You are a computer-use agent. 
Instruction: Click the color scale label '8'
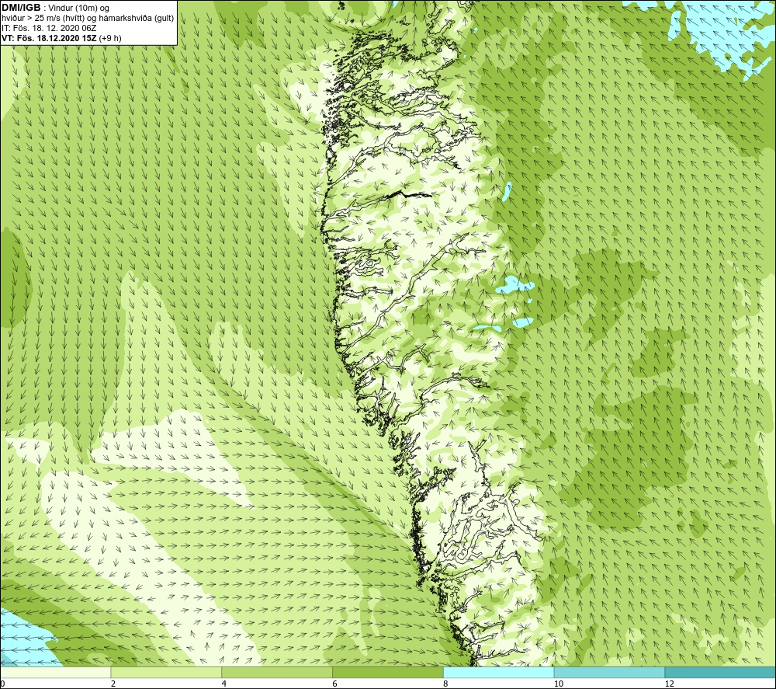point(446,684)
